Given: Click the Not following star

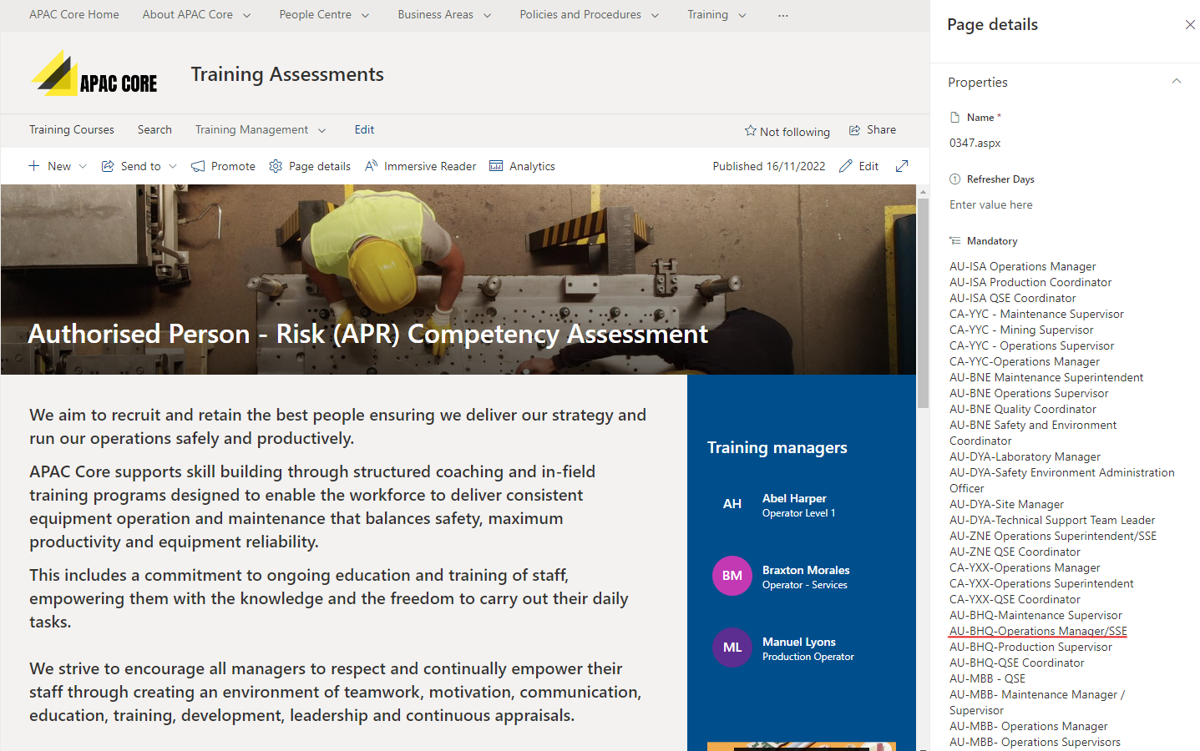Looking at the screenshot, I should coord(750,131).
